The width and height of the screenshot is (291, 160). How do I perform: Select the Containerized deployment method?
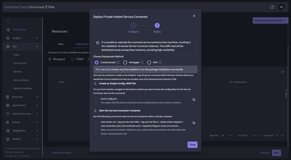tap(97, 62)
